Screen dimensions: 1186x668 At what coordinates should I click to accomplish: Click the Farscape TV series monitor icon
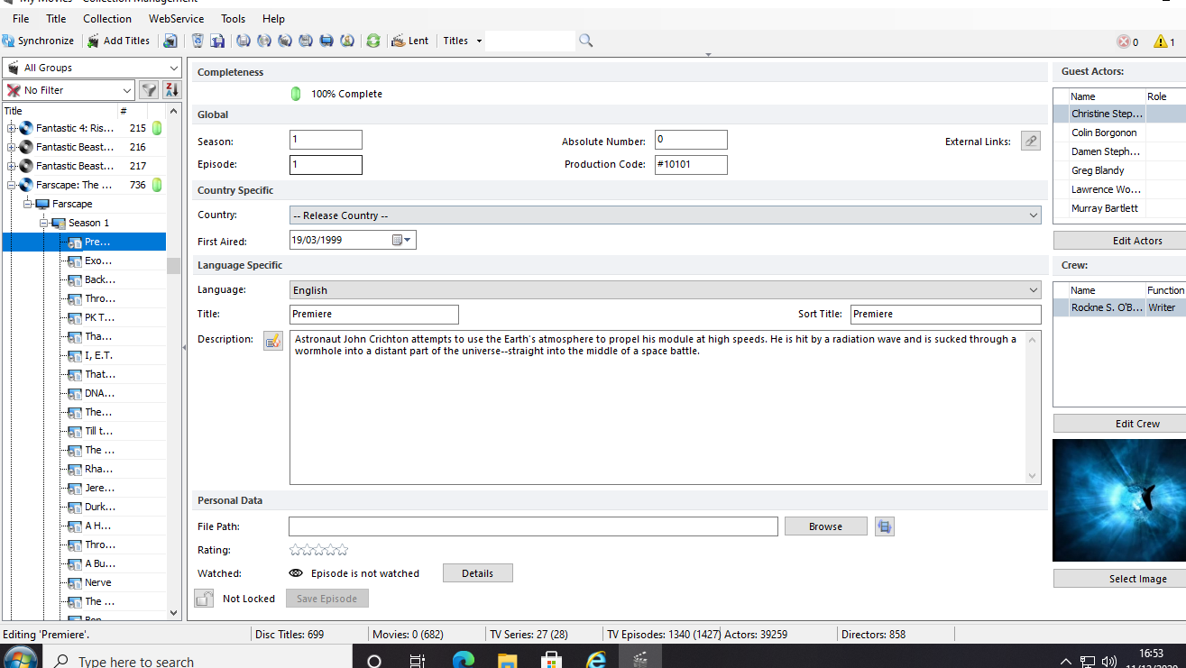(41, 204)
